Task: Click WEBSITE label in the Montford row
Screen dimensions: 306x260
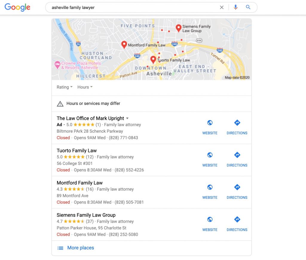Action: click(210, 197)
